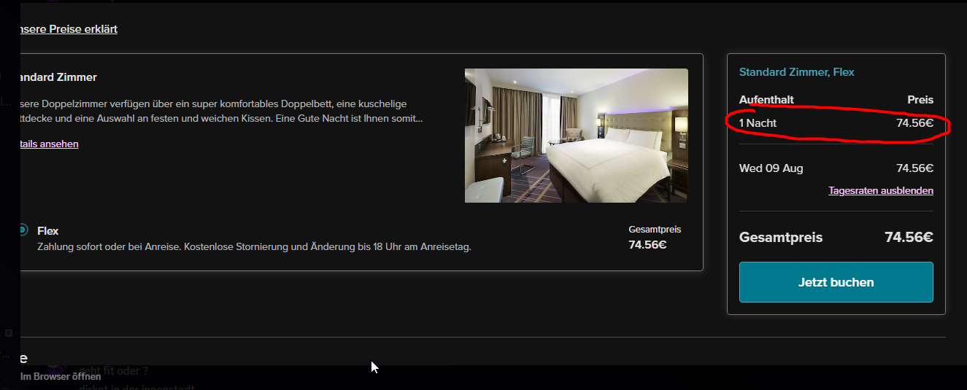The height and width of the screenshot is (390, 967).
Task: Click the 'Flex' rate label text
Action: click(48, 231)
